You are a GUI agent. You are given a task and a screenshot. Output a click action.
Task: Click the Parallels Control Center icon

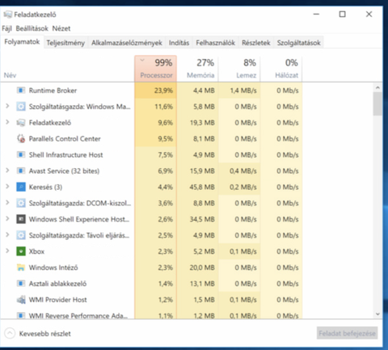pos(21,138)
